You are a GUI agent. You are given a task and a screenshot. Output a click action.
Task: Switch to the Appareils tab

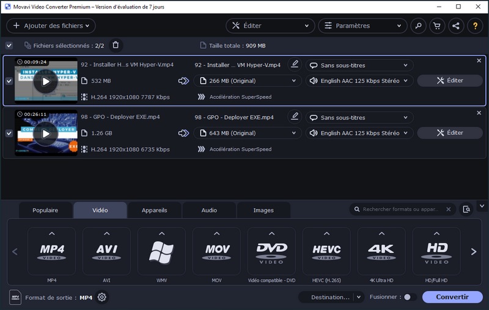tap(154, 210)
